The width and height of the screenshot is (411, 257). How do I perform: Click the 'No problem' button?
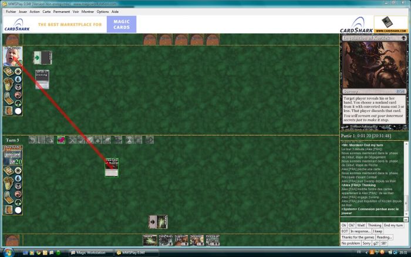click(351, 244)
